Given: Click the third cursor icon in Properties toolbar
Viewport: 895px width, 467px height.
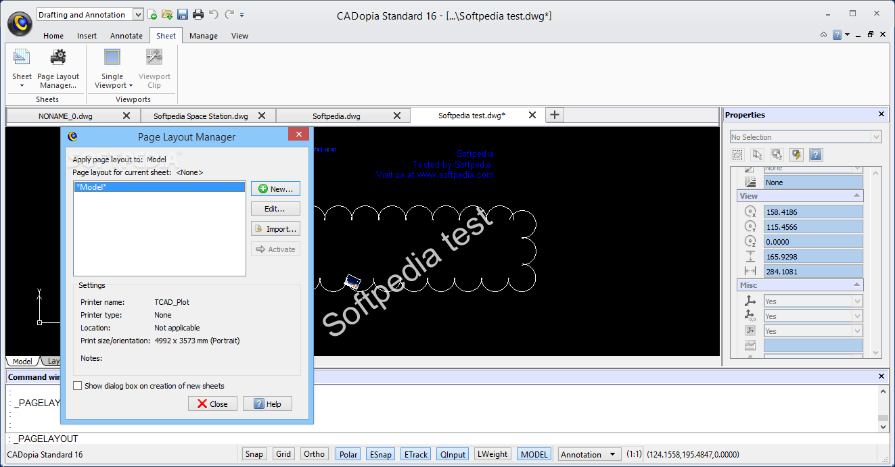Looking at the screenshot, I should (x=777, y=155).
